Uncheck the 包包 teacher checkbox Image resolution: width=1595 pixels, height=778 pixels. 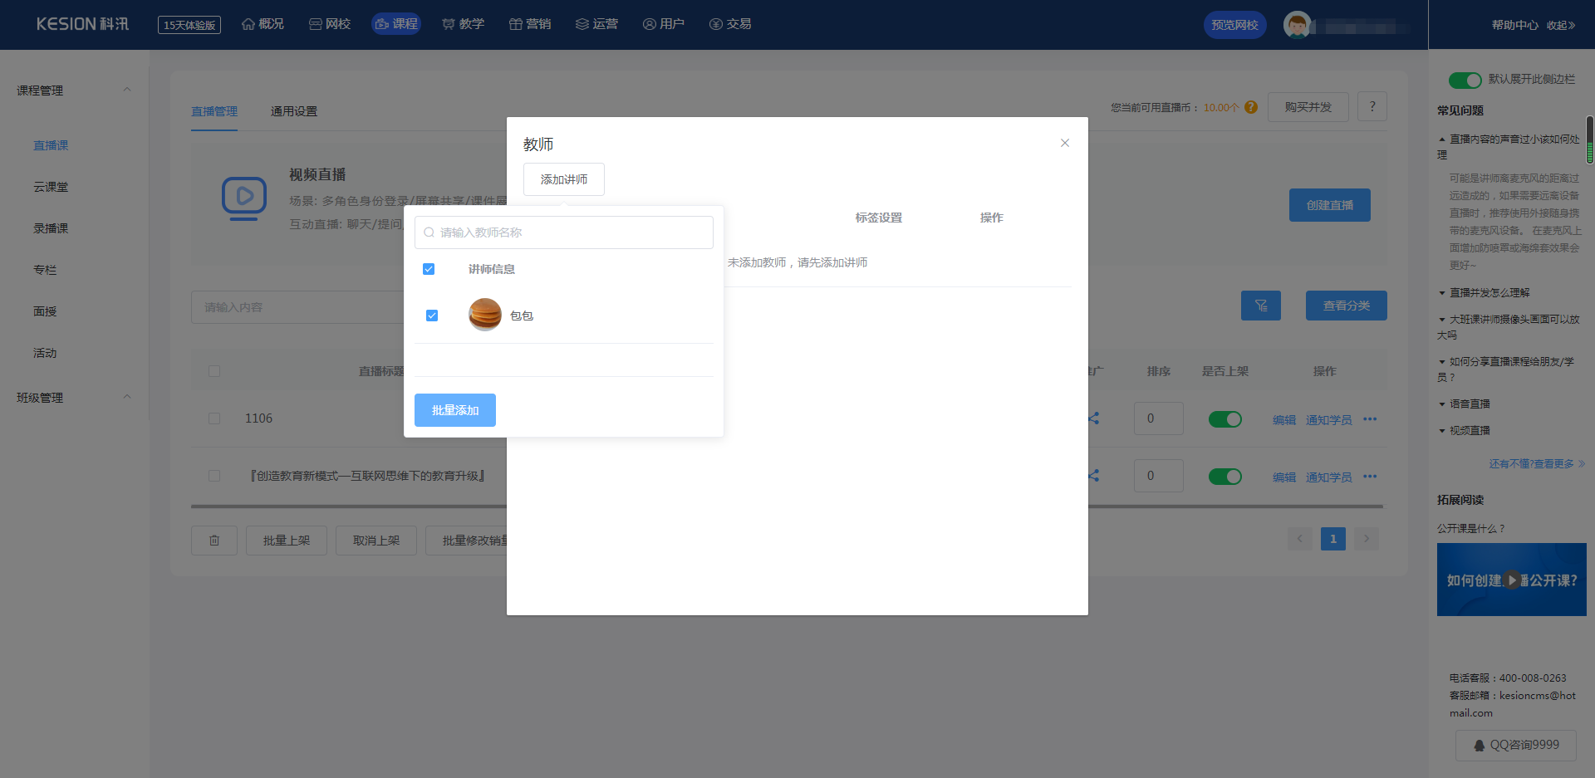click(x=432, y=316)
